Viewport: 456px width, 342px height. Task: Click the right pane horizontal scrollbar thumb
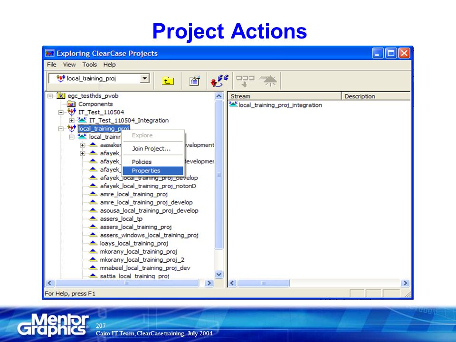[x=264, y=283]
